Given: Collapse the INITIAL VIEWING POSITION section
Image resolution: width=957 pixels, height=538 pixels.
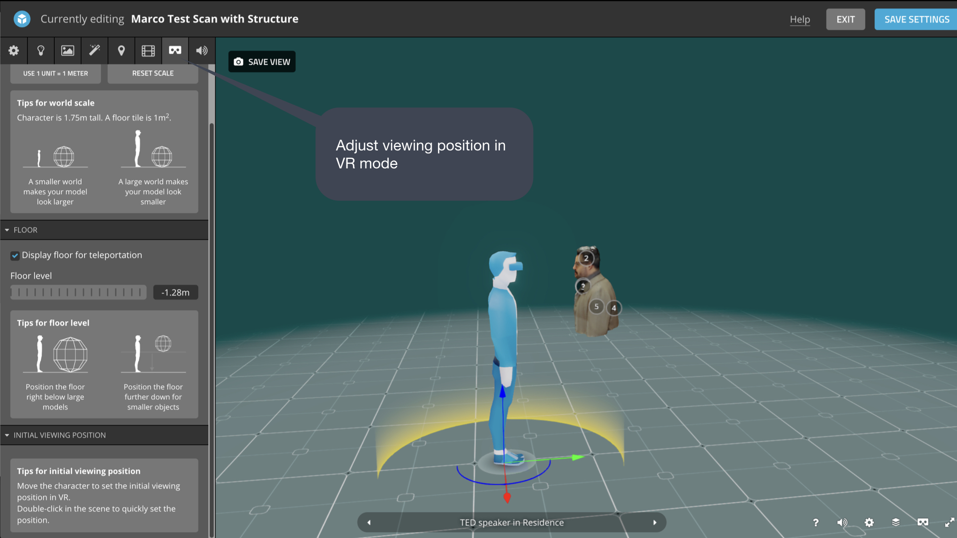Looking at the screenshot, I should click(7, 435).
